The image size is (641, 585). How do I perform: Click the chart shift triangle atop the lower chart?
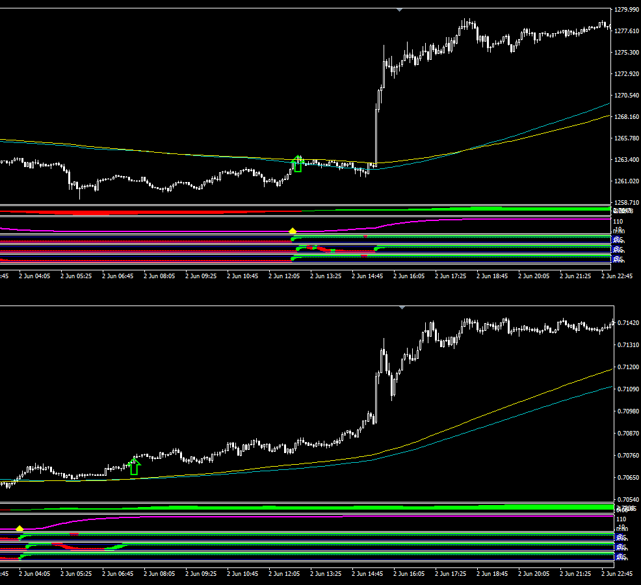(402, 307)
